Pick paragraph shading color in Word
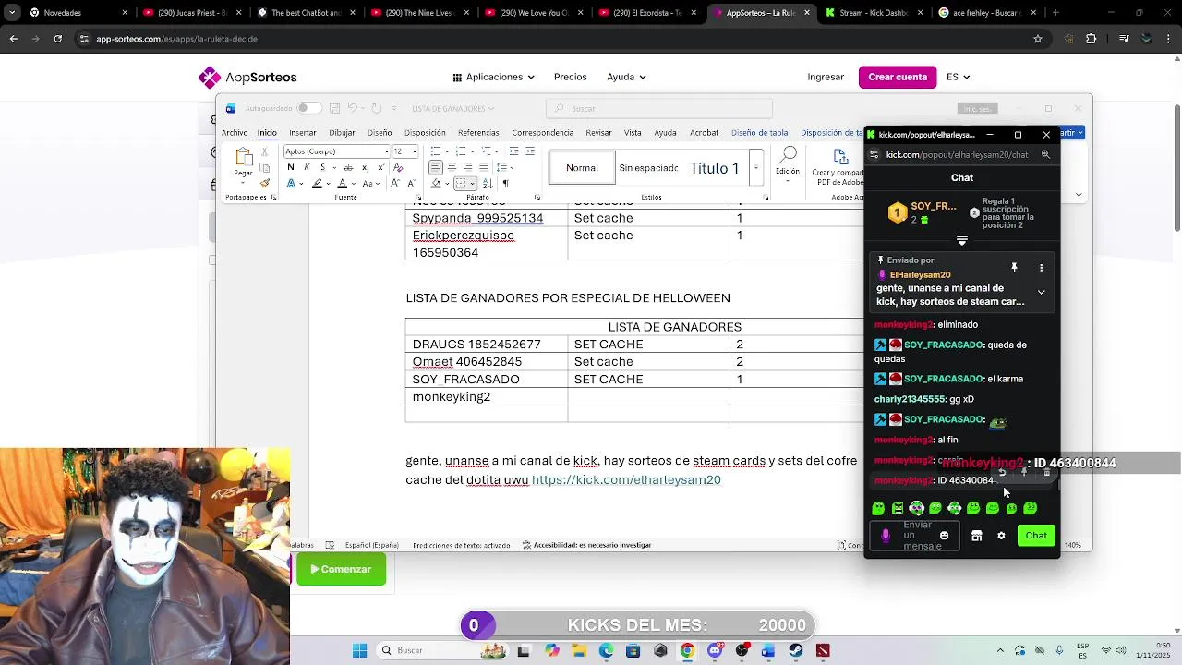Screen dimensions: 1182x665 coord(435,183)
